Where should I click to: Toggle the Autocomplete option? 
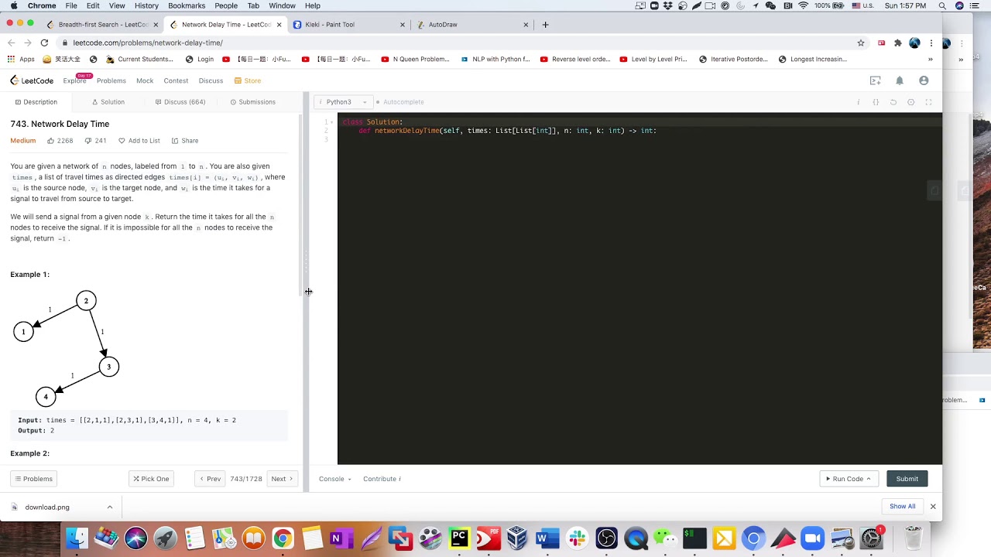[x=400, y=102]
